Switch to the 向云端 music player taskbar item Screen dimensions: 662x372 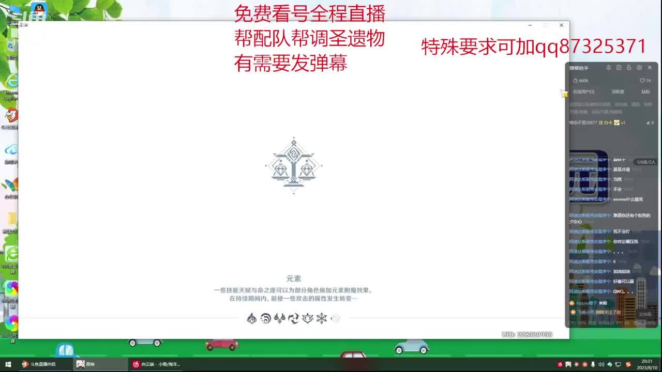click(x=157, y=364)
